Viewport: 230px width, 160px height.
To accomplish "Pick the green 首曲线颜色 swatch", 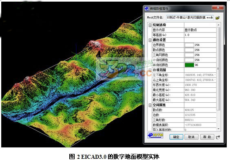I will click(x=189, y=65).
